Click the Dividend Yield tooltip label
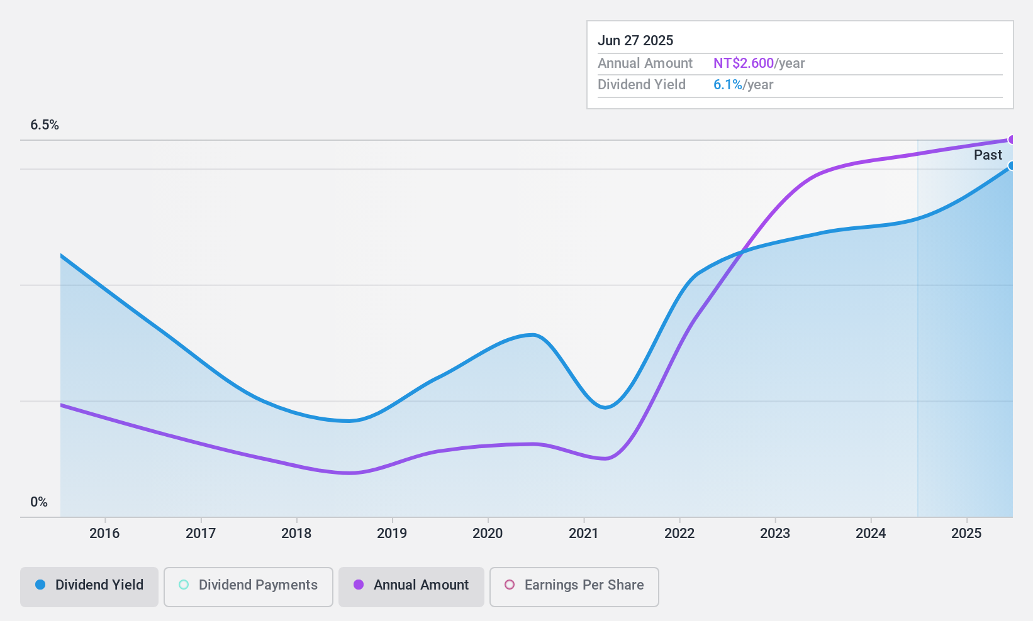 click(642, 85)
